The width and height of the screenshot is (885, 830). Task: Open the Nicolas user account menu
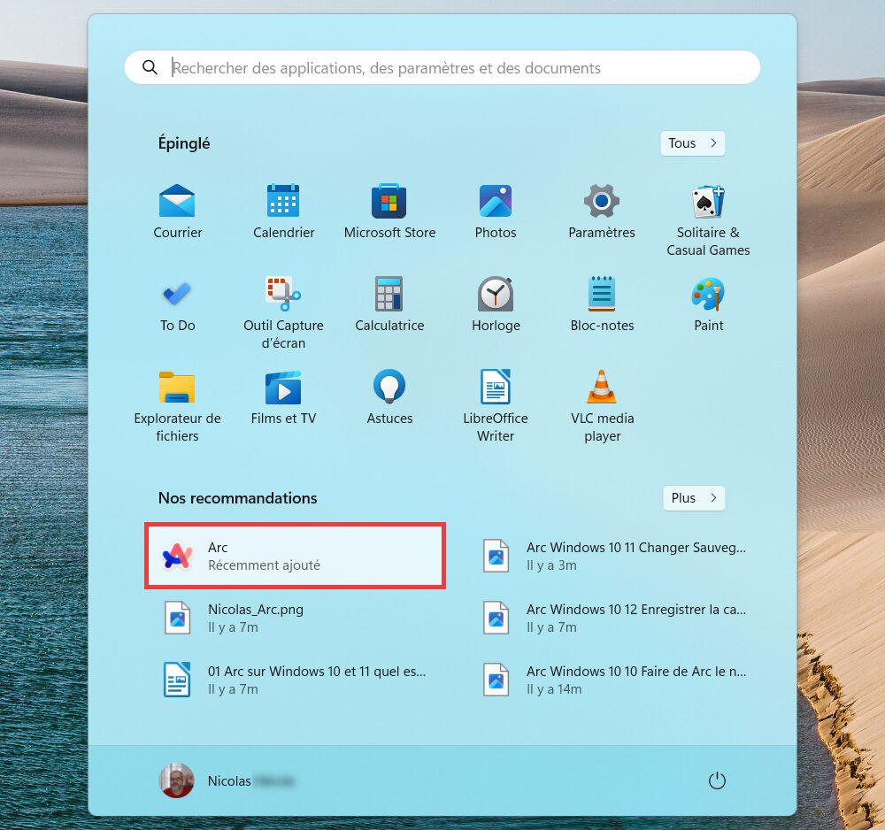(227, 781)
